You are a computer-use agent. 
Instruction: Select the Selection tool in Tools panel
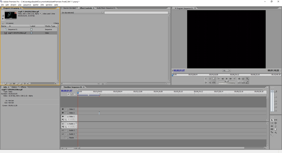272,120
